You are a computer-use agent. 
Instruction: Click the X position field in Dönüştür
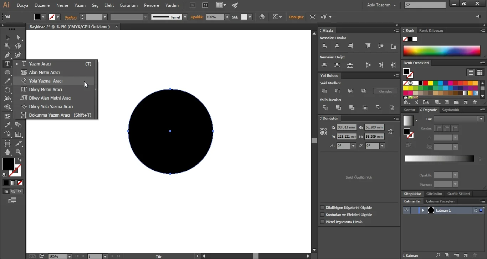click(x=347, y=127)
